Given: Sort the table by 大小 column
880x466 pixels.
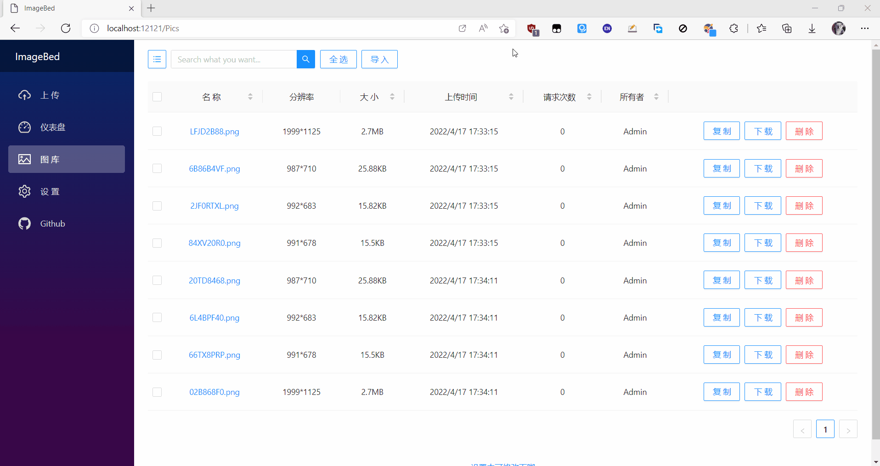Looking at the screenshot, I should [x=392, y=97].
